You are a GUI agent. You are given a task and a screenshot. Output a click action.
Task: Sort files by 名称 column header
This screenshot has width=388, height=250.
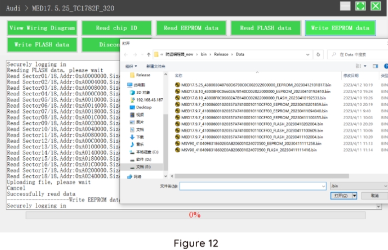178,75
